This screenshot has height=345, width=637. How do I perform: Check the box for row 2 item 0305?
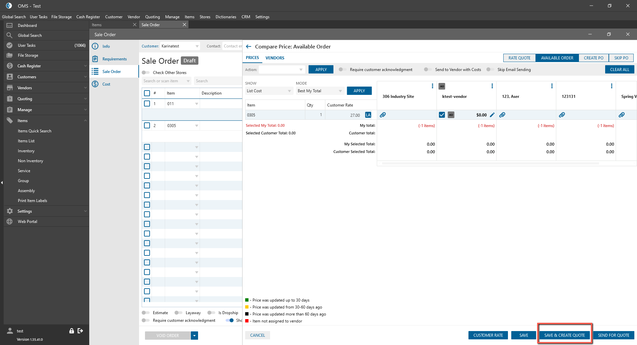point(147,126)
